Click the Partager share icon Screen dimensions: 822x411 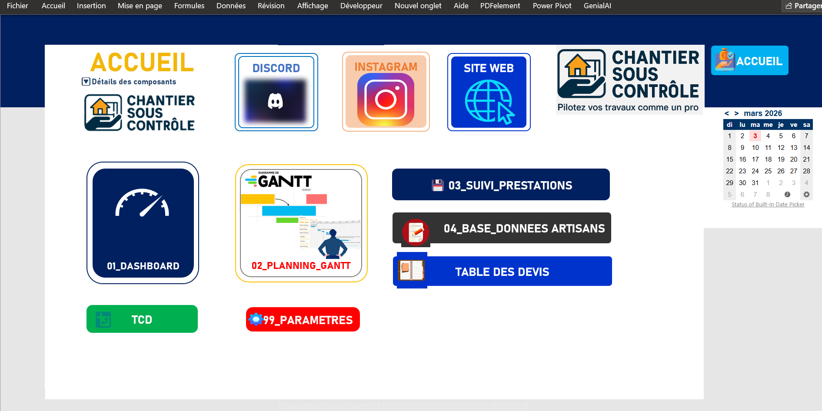789,6
